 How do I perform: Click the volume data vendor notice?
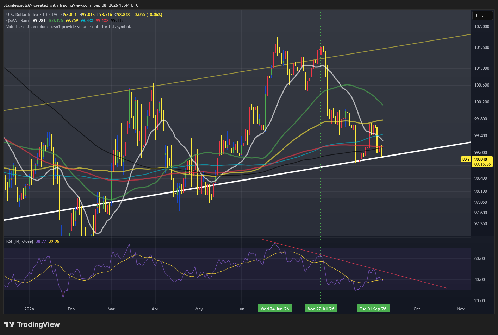coord(69,27)
